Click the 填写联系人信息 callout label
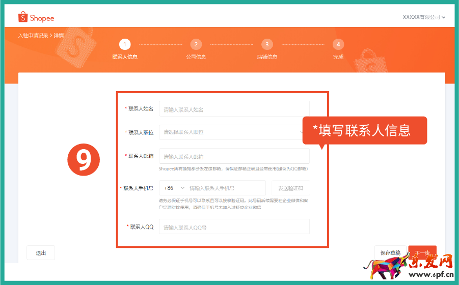Screen dimensions: 459x285 click(x=364, y=130)
